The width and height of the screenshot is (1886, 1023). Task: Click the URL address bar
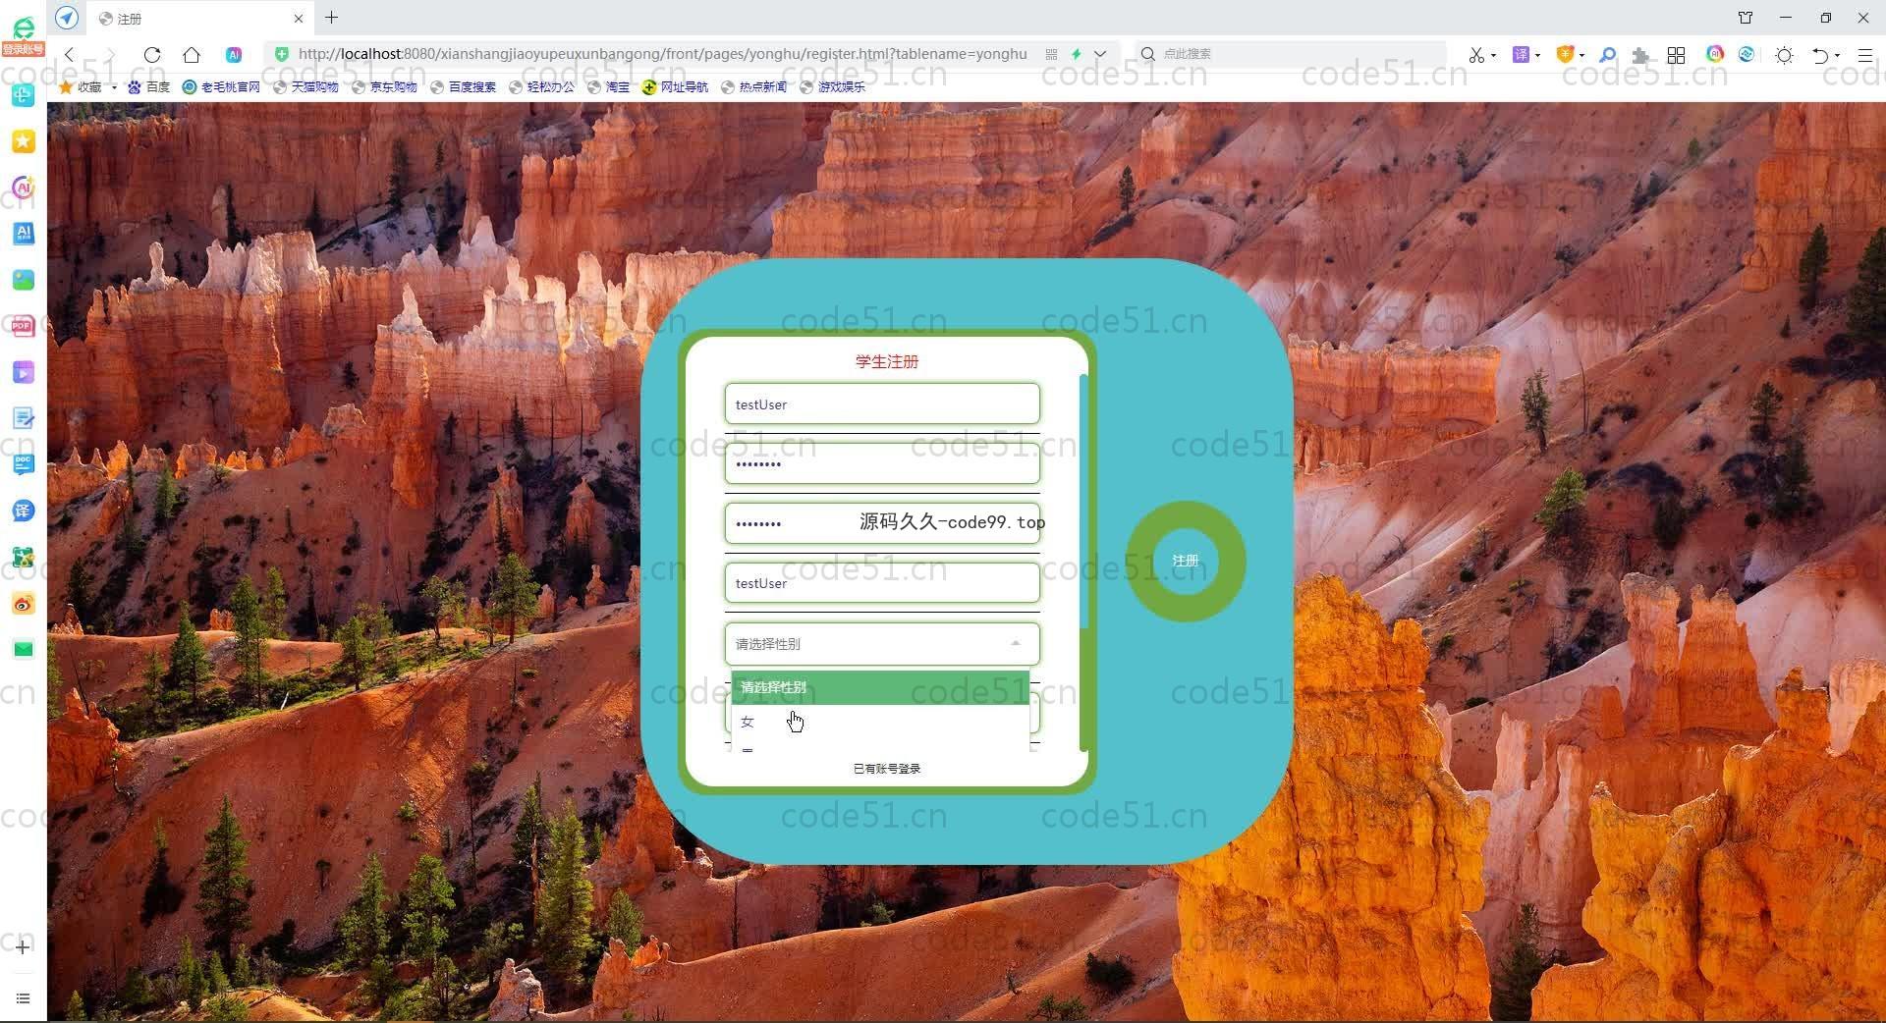662,54
